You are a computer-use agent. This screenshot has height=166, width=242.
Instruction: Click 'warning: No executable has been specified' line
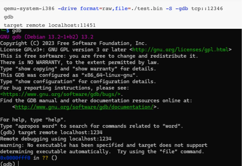(x=104, y=145)
